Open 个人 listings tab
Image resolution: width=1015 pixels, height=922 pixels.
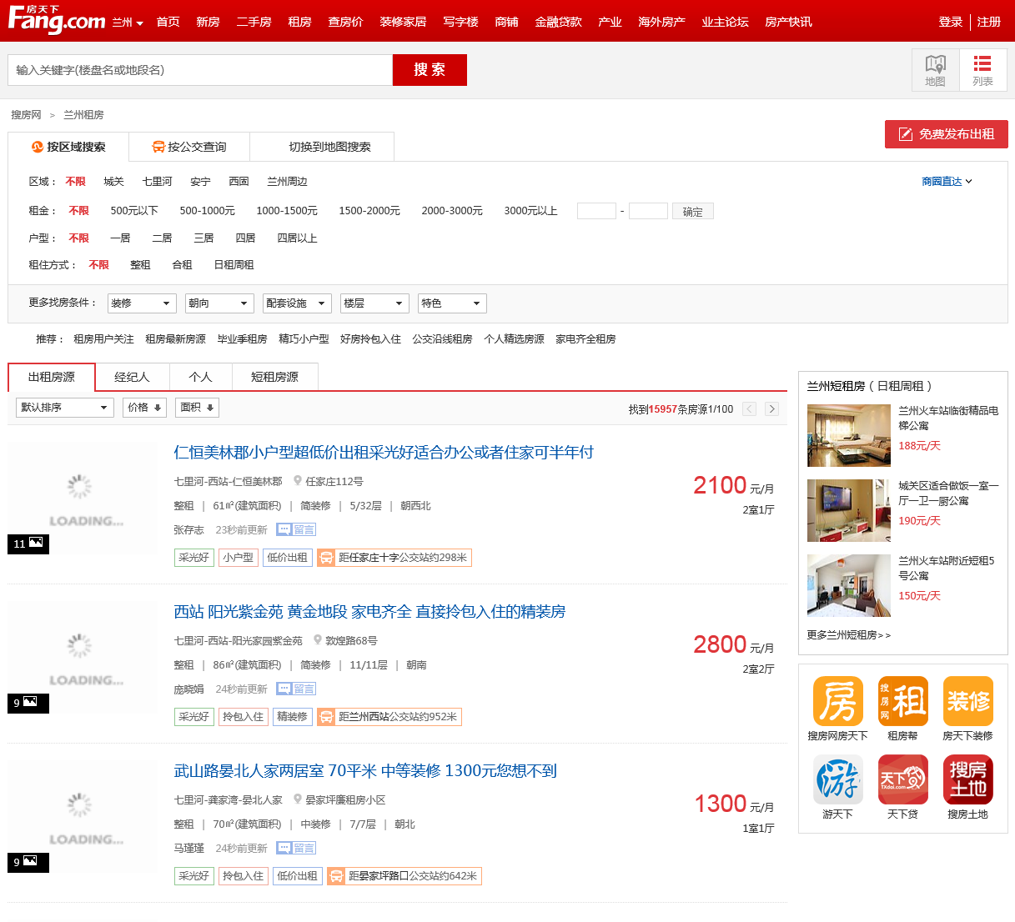200,377
